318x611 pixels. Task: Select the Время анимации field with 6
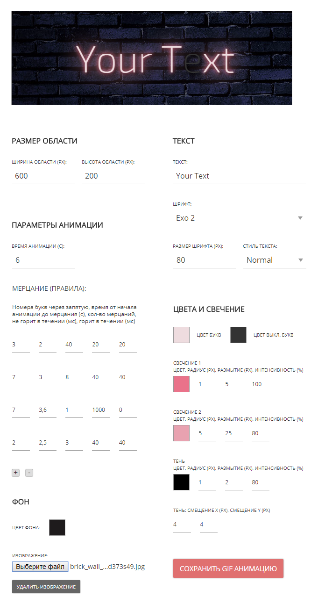(x=43, y=260)
